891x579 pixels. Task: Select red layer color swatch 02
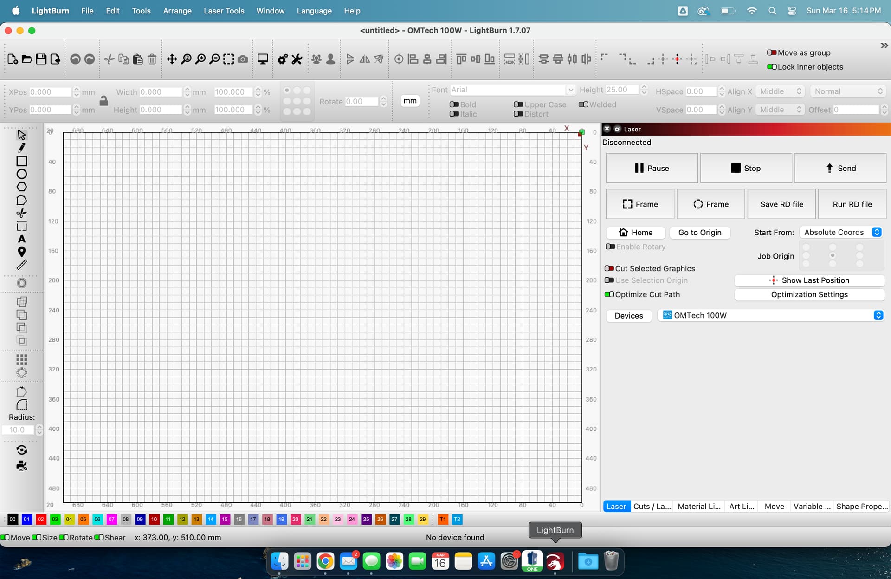pyautogui.click(x=41, y=519)
